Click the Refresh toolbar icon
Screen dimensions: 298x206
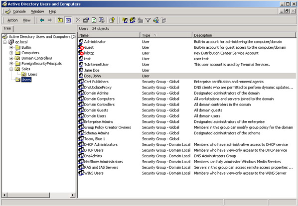click(94, 20)
